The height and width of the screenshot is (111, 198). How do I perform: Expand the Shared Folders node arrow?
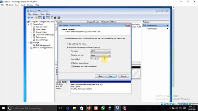[x=32, y=32]
